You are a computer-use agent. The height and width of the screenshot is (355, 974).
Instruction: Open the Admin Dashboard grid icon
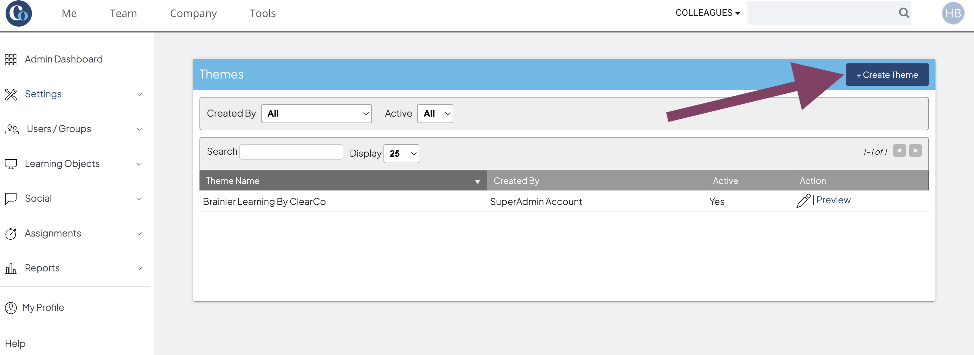click(11, 60)
